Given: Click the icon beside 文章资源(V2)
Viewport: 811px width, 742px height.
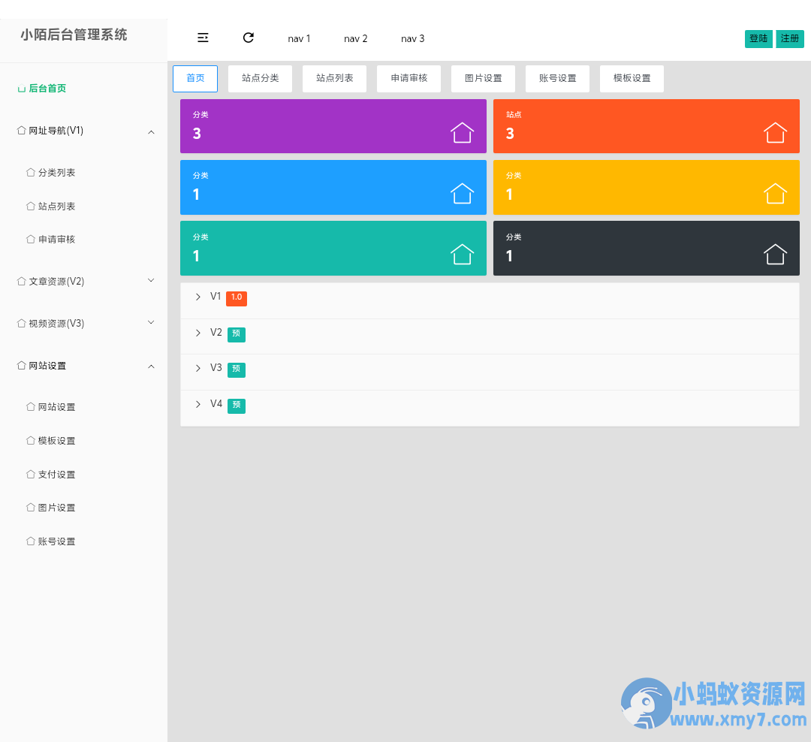Looking at the screenshot, I should click(x=21, y=281).
